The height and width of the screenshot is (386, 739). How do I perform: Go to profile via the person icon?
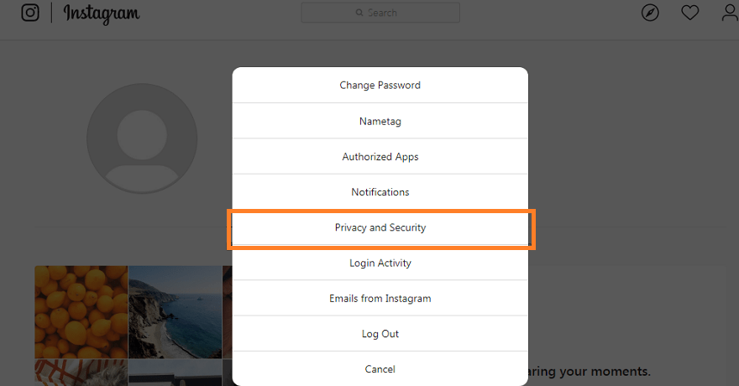coord(730,13)
